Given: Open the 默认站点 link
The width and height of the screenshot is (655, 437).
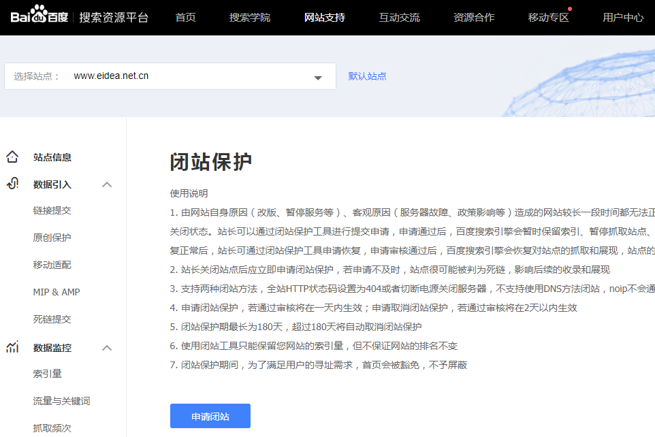Looking at the screenshot, I should pyautogui.click(x=366, y=76).
